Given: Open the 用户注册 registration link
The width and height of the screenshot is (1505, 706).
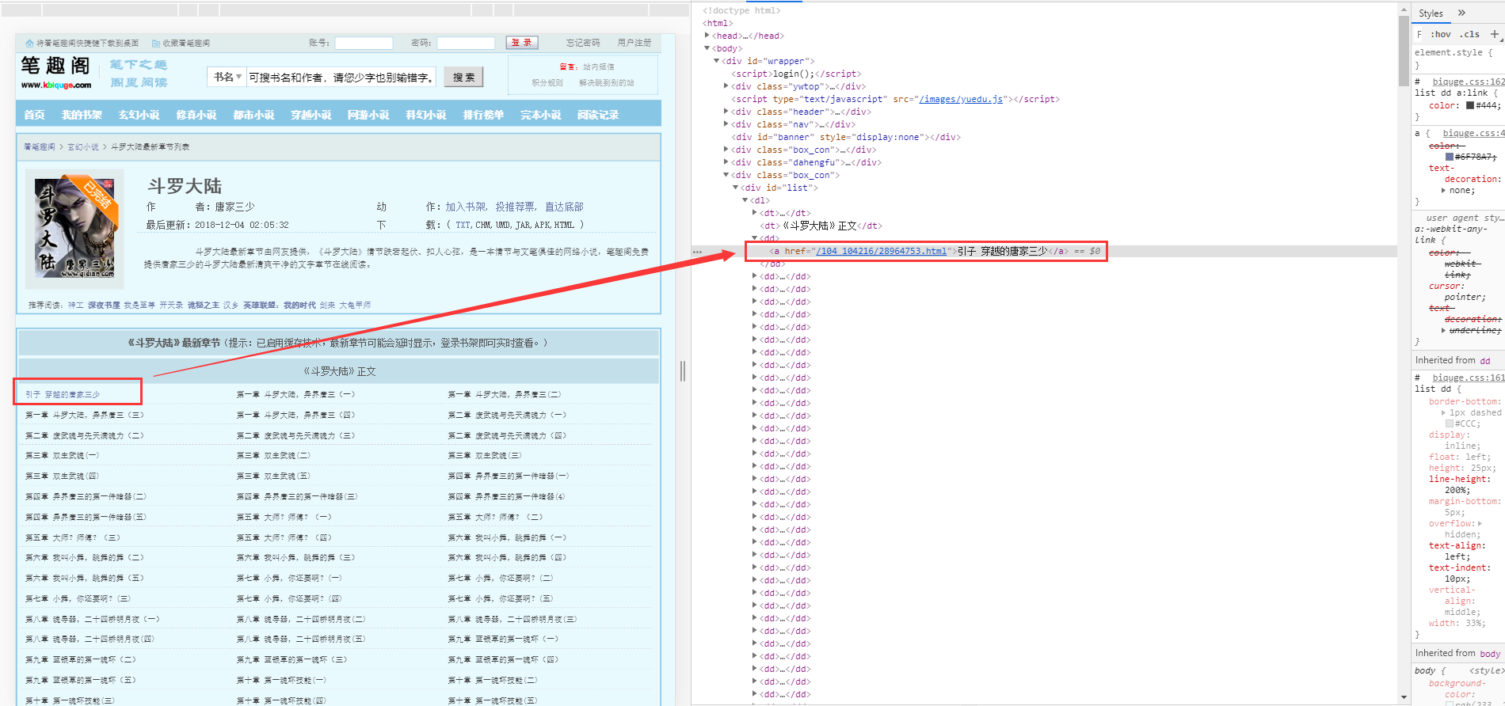Looking at the screenshot, I should [634, 43].
